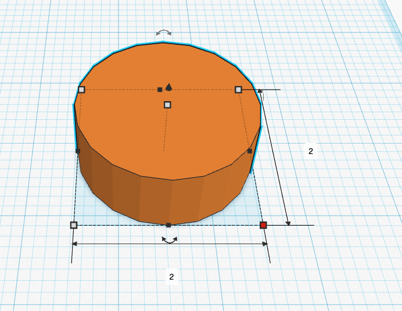The height and width of the screenshot is (311, 402).
Task: Click the black cone lift-arrow handle
Action: [168, 87]
